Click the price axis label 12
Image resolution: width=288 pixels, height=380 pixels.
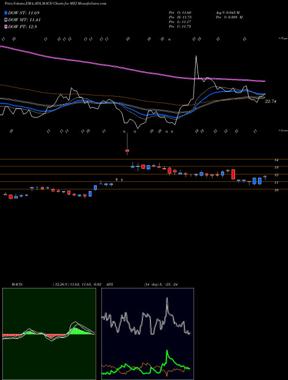click(x=276, y=175)
